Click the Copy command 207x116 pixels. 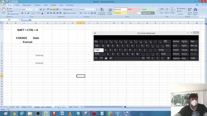click(10, 11)
